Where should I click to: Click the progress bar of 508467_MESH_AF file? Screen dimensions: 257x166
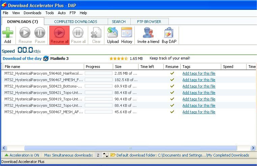coord(99,112)
